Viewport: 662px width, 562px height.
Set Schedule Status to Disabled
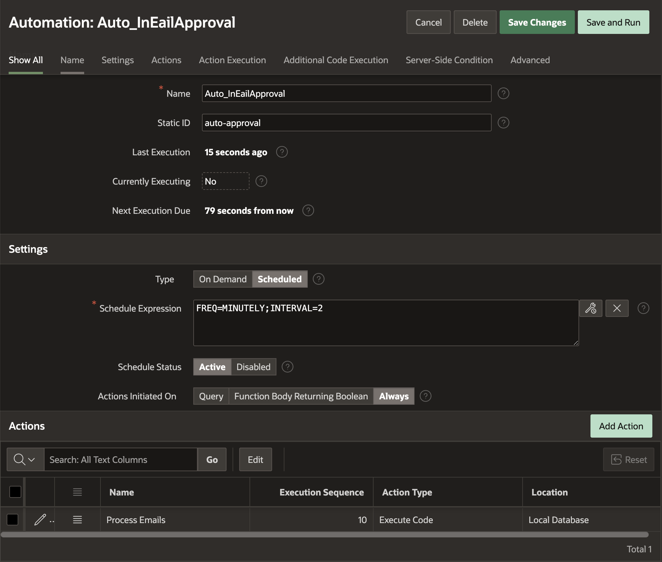[253, 367]
